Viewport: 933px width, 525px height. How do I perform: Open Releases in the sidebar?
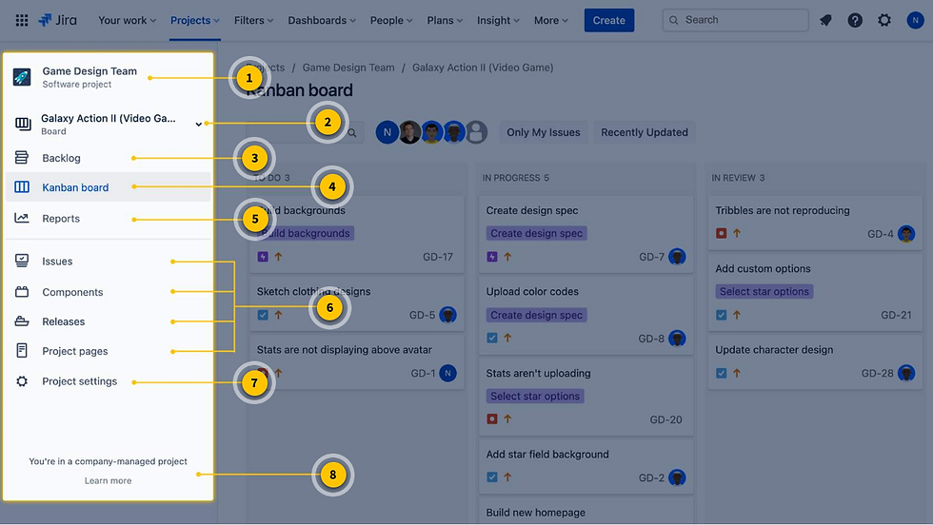pyautogui.click(x=109, y=321)
